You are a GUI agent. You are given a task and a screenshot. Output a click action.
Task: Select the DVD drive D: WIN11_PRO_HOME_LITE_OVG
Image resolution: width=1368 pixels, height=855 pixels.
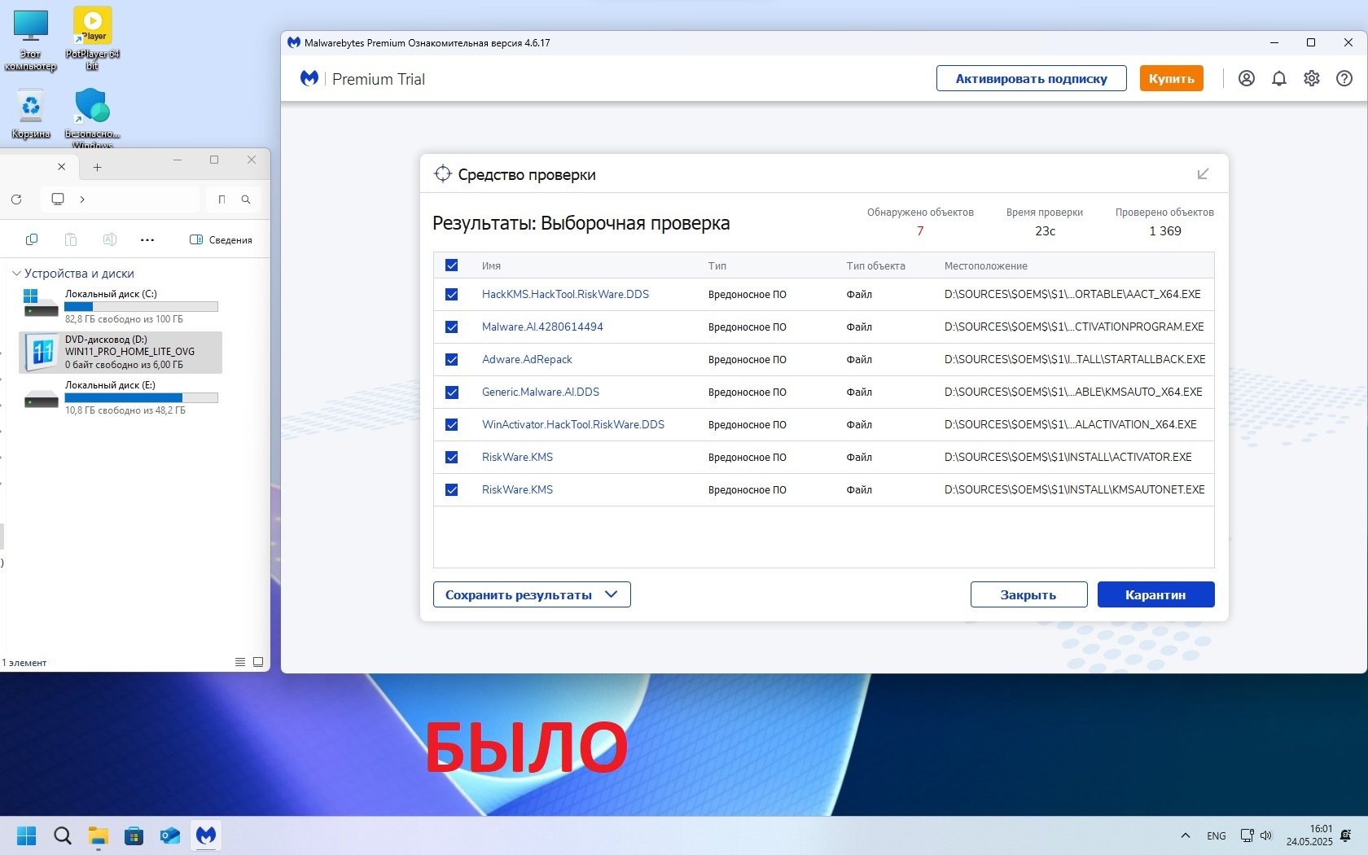click(121, 352)
